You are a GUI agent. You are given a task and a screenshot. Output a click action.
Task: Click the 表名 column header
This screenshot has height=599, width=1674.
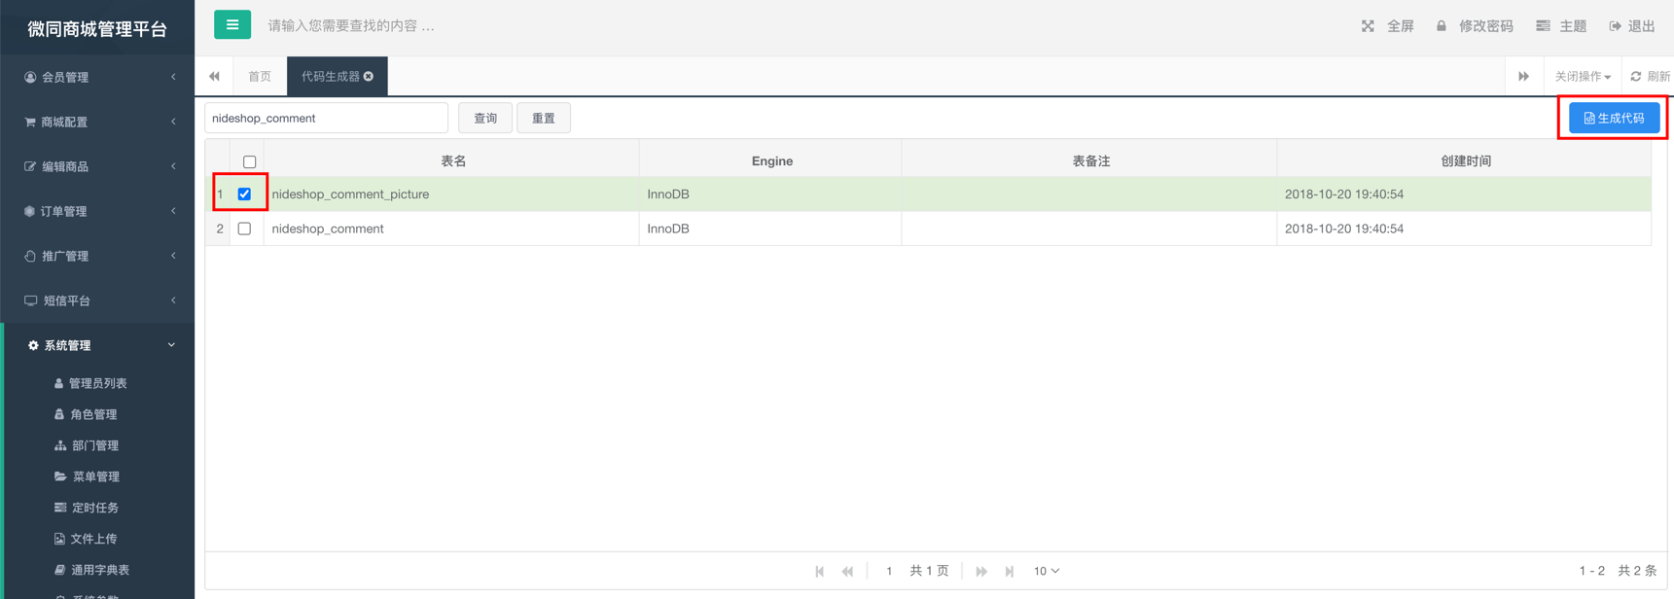(453, 161)
